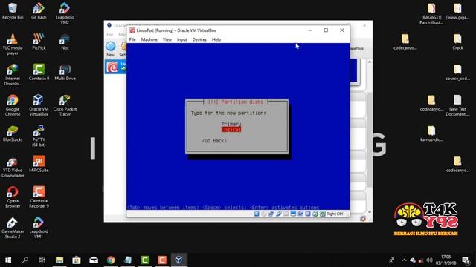Select New Text Document on desktop
This screenshot has height=267, width=476.
pyautogui.click(x=457, y=105)
